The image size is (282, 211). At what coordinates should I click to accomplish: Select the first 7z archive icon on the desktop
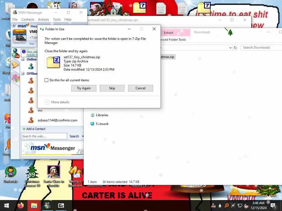tap(140, 8)
